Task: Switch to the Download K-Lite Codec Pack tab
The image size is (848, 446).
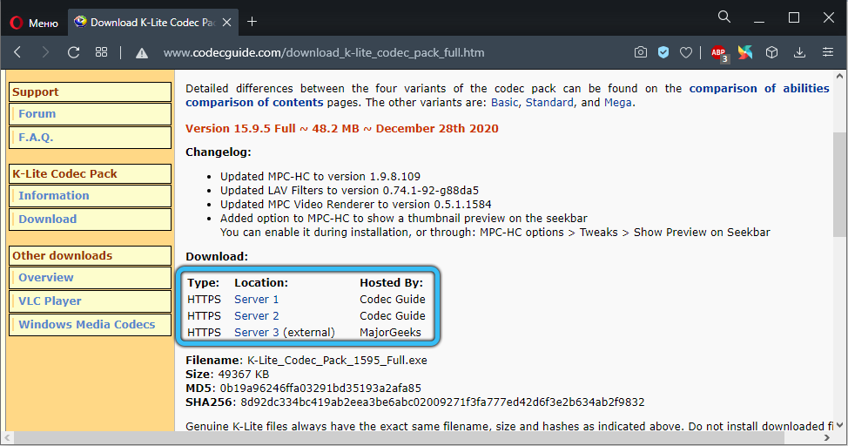Action: point(144,22)
